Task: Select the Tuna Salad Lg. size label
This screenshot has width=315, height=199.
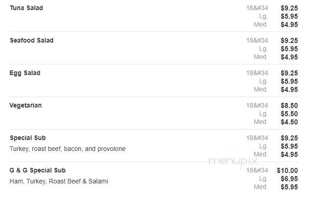Action: click(x=263, y=16)
